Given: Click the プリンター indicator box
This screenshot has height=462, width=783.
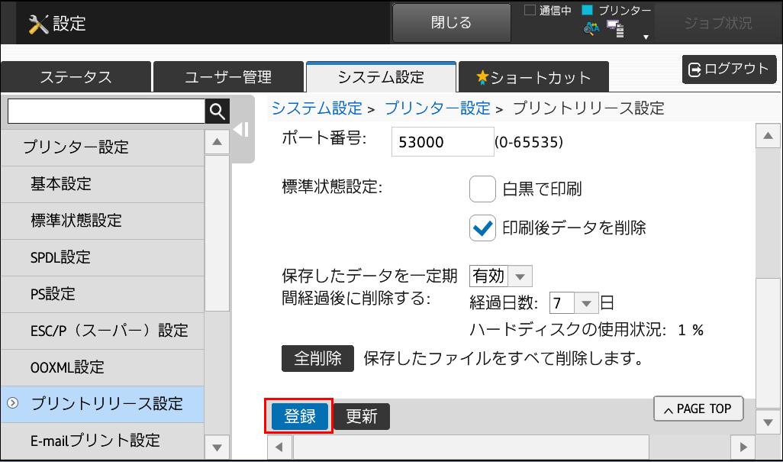Looking at the screenshot, I should tap(588, 10).
